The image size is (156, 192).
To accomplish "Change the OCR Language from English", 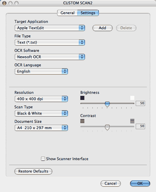I will 41,72.
